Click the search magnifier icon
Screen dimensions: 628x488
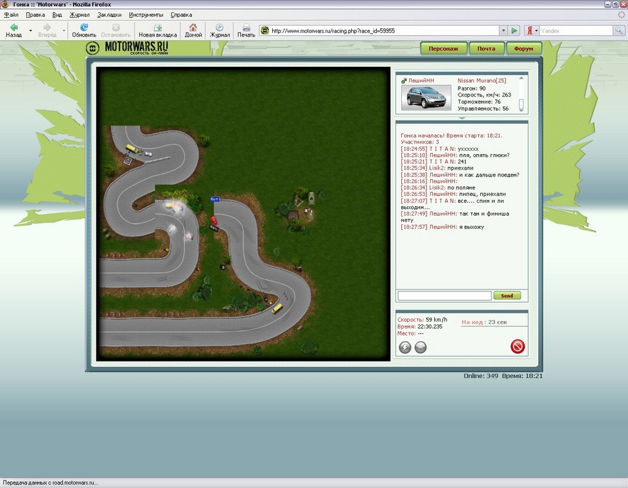(x=619, y=30)
